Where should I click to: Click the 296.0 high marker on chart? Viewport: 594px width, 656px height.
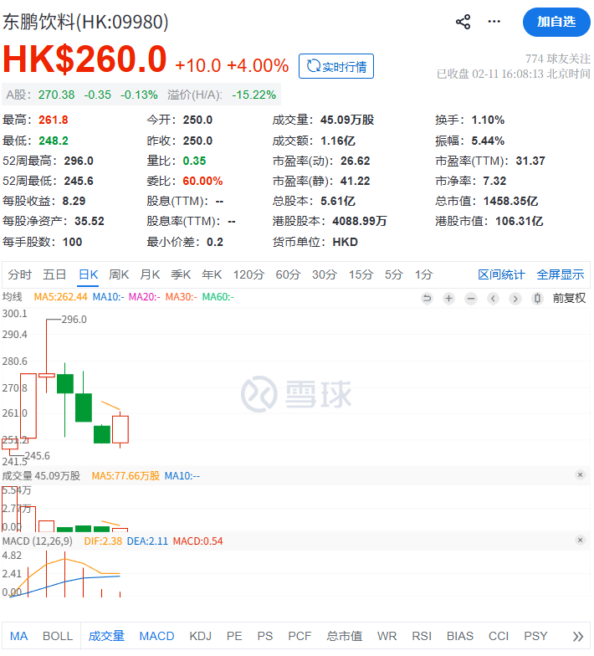pos(74,320)
